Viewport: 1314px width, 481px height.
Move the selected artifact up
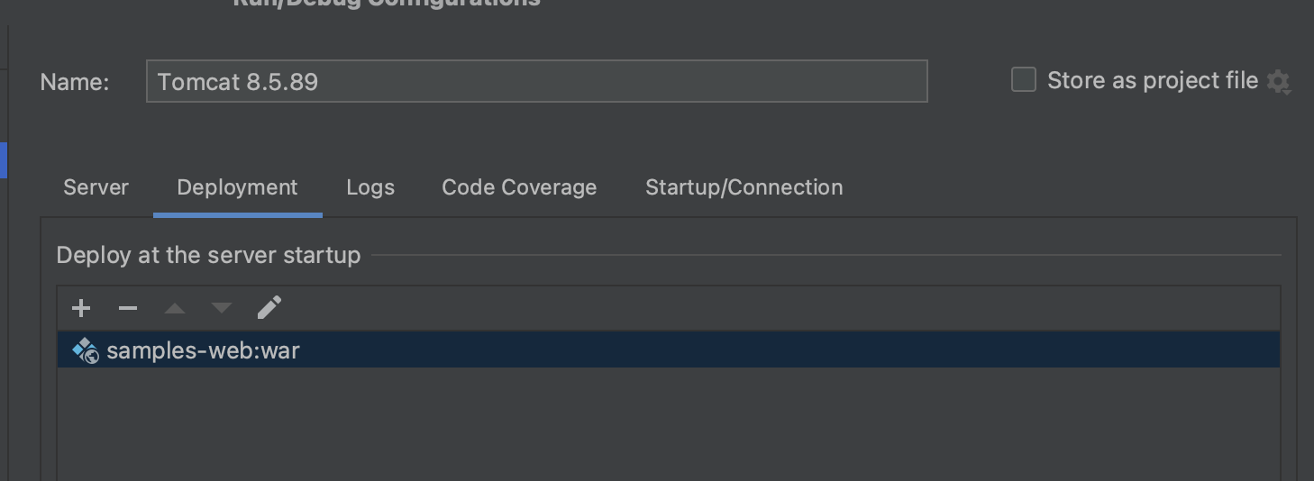pos(175,308)
